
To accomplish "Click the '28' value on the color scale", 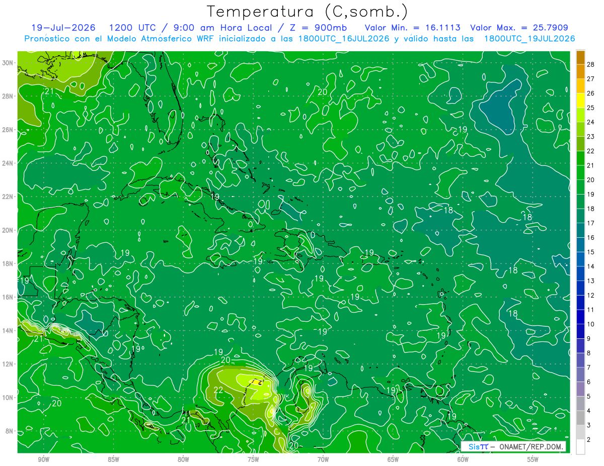I will (591, 64).
